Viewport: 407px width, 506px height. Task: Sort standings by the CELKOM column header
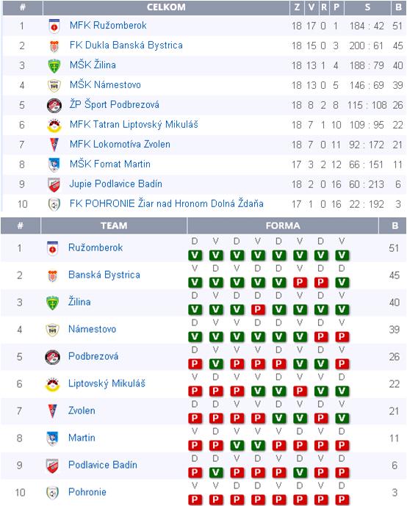click(166, 7)
